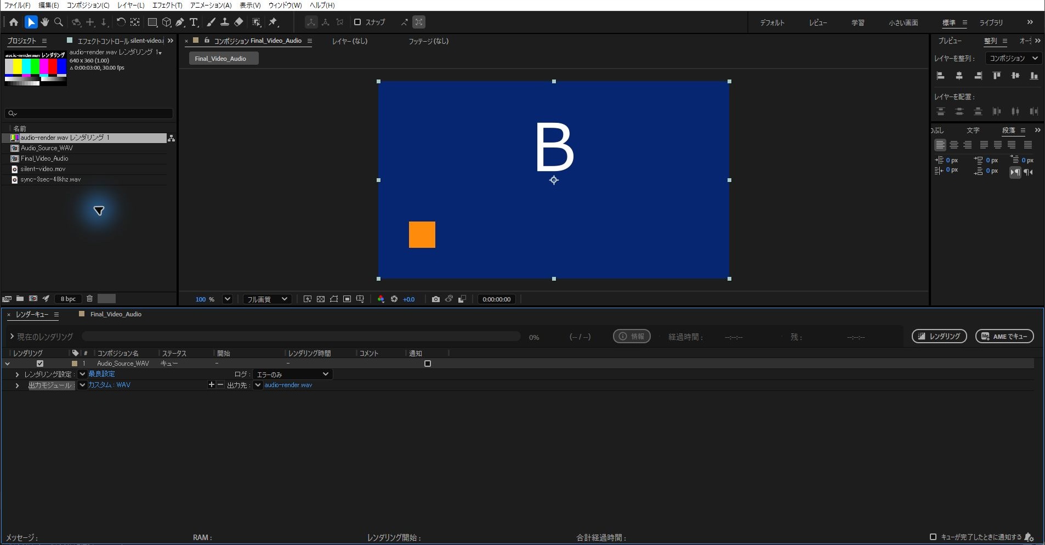Center align paragraph text

(954, 145)
